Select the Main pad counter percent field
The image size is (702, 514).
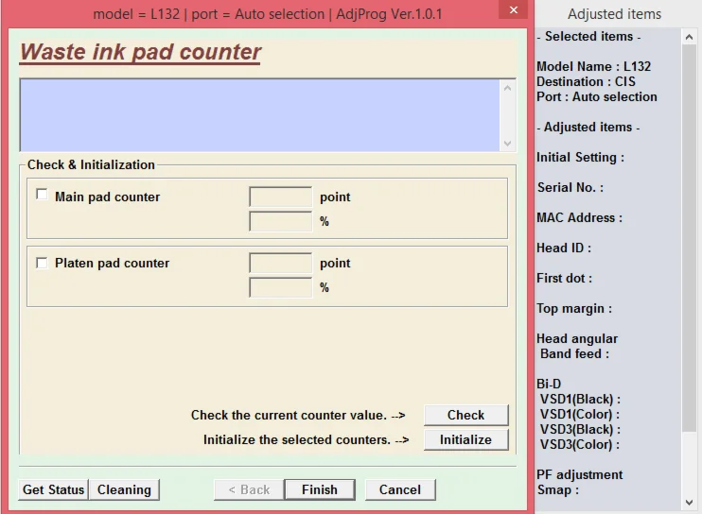pos(280,221)
